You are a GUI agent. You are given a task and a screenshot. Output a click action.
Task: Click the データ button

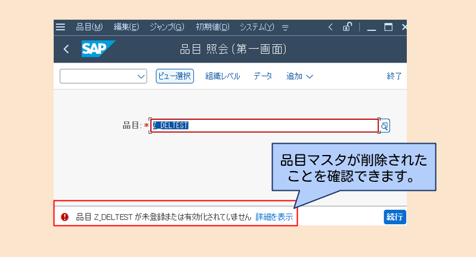(262, 76)
